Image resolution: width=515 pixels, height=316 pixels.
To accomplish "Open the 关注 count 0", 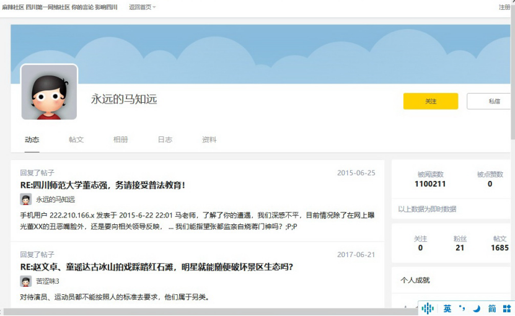I will pyautogui.click(x=420, y=248).
